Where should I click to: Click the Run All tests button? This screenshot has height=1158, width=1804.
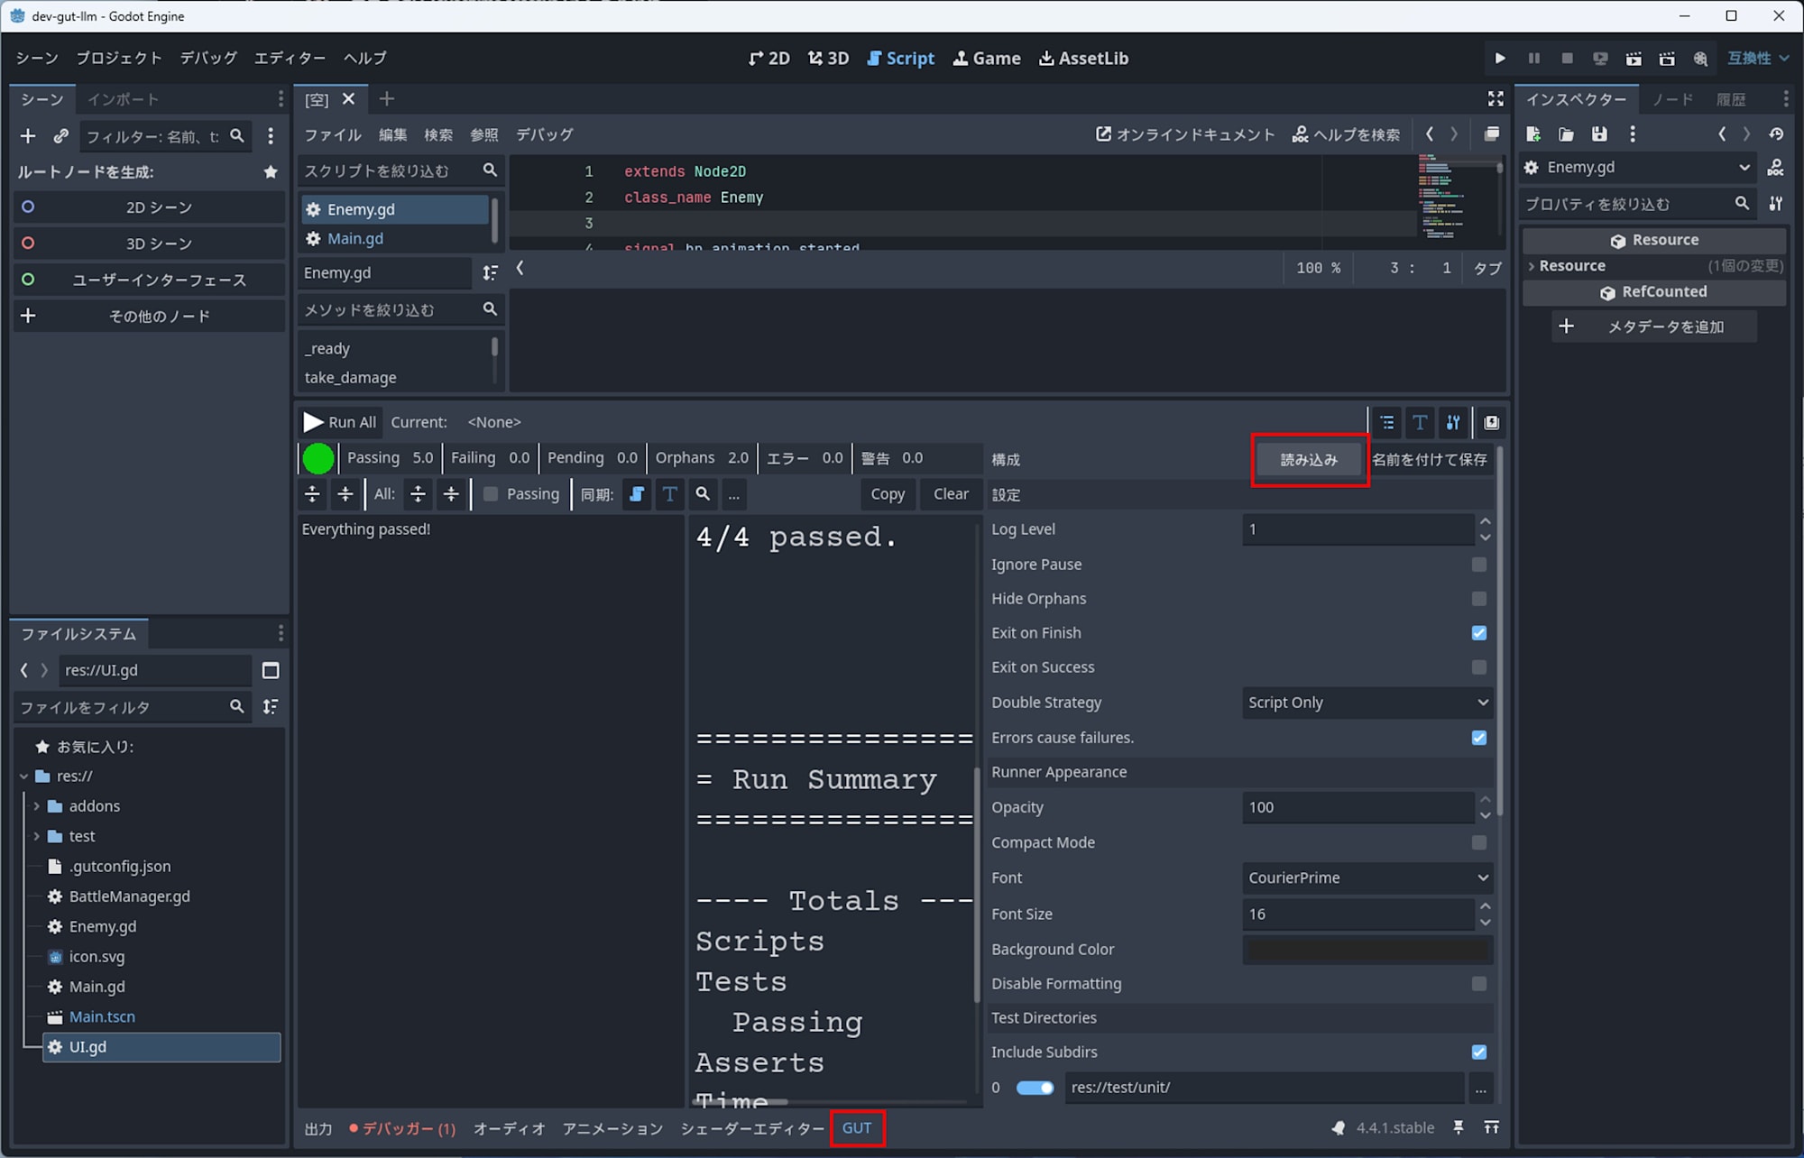(x=340, y=422)
